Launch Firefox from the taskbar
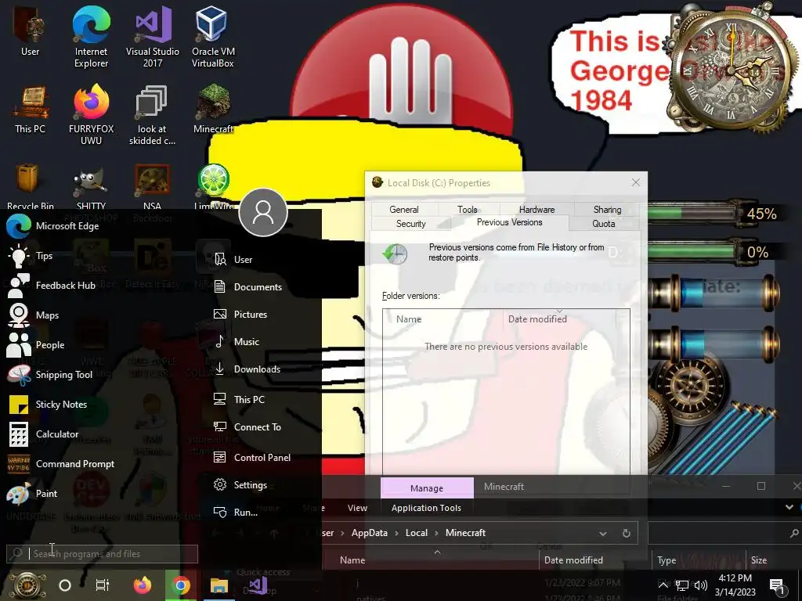The height and width of the screenshot is (601, 802). 143,585
